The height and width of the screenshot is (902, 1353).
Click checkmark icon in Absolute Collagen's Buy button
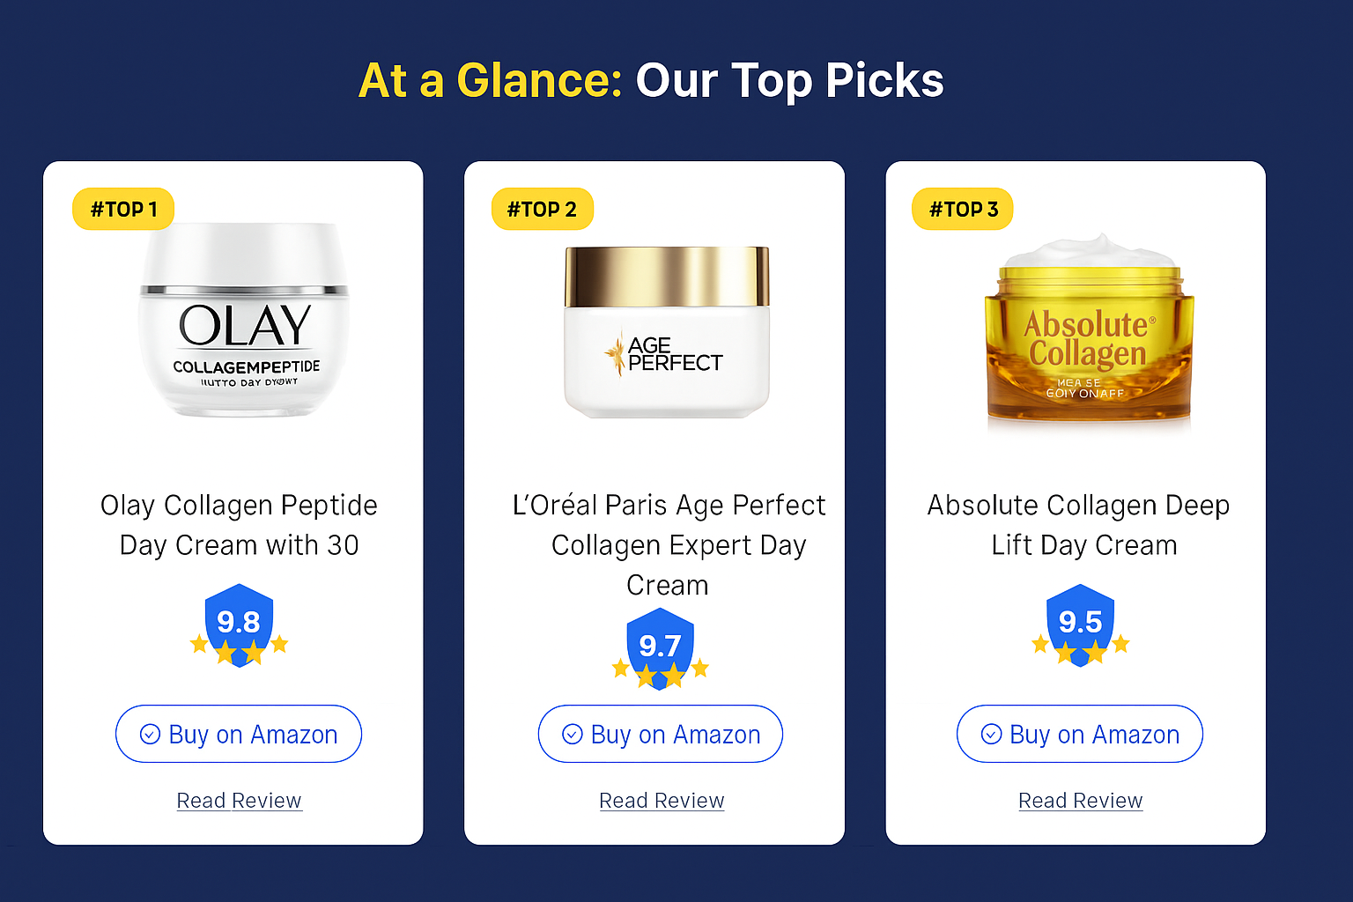(x=992, y=734)
